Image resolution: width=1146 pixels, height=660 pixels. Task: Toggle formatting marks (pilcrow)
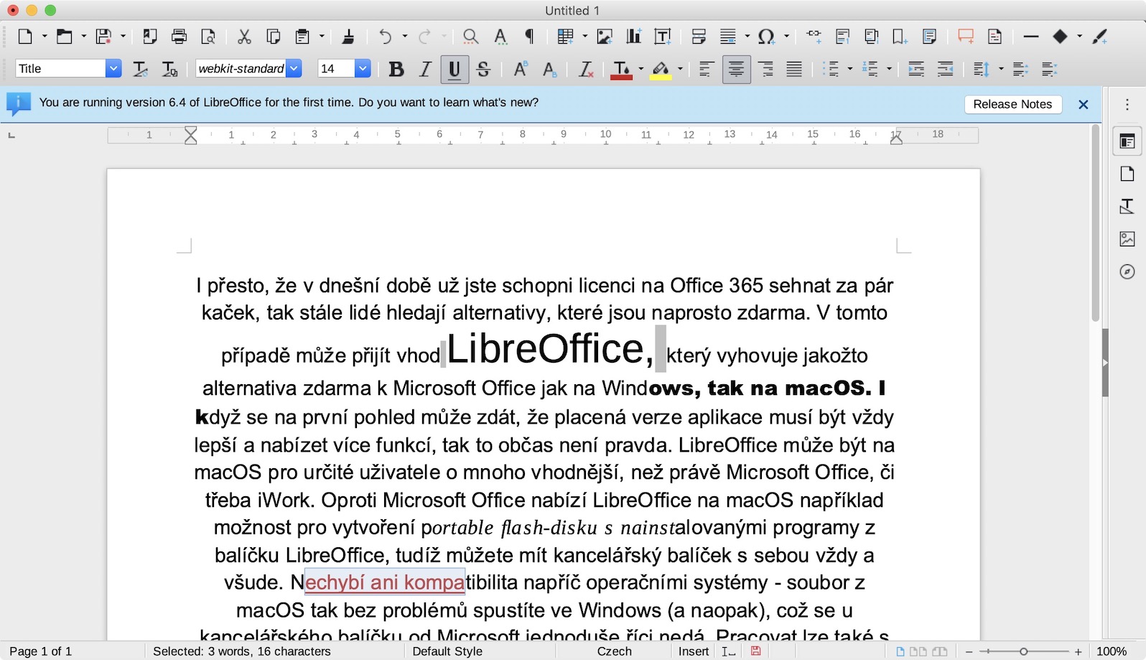point(530,37)
